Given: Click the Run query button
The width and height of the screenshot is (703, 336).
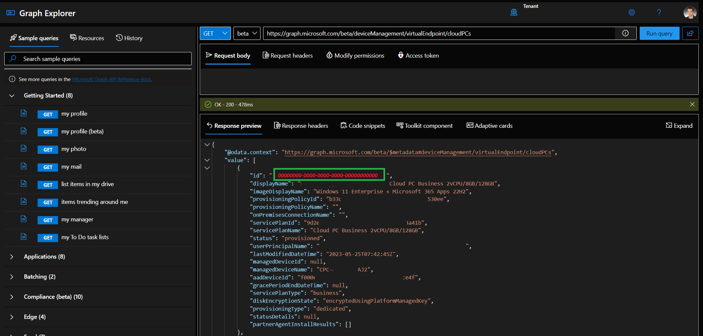Looking at the screenshot, I should click(x=659, y=33).
